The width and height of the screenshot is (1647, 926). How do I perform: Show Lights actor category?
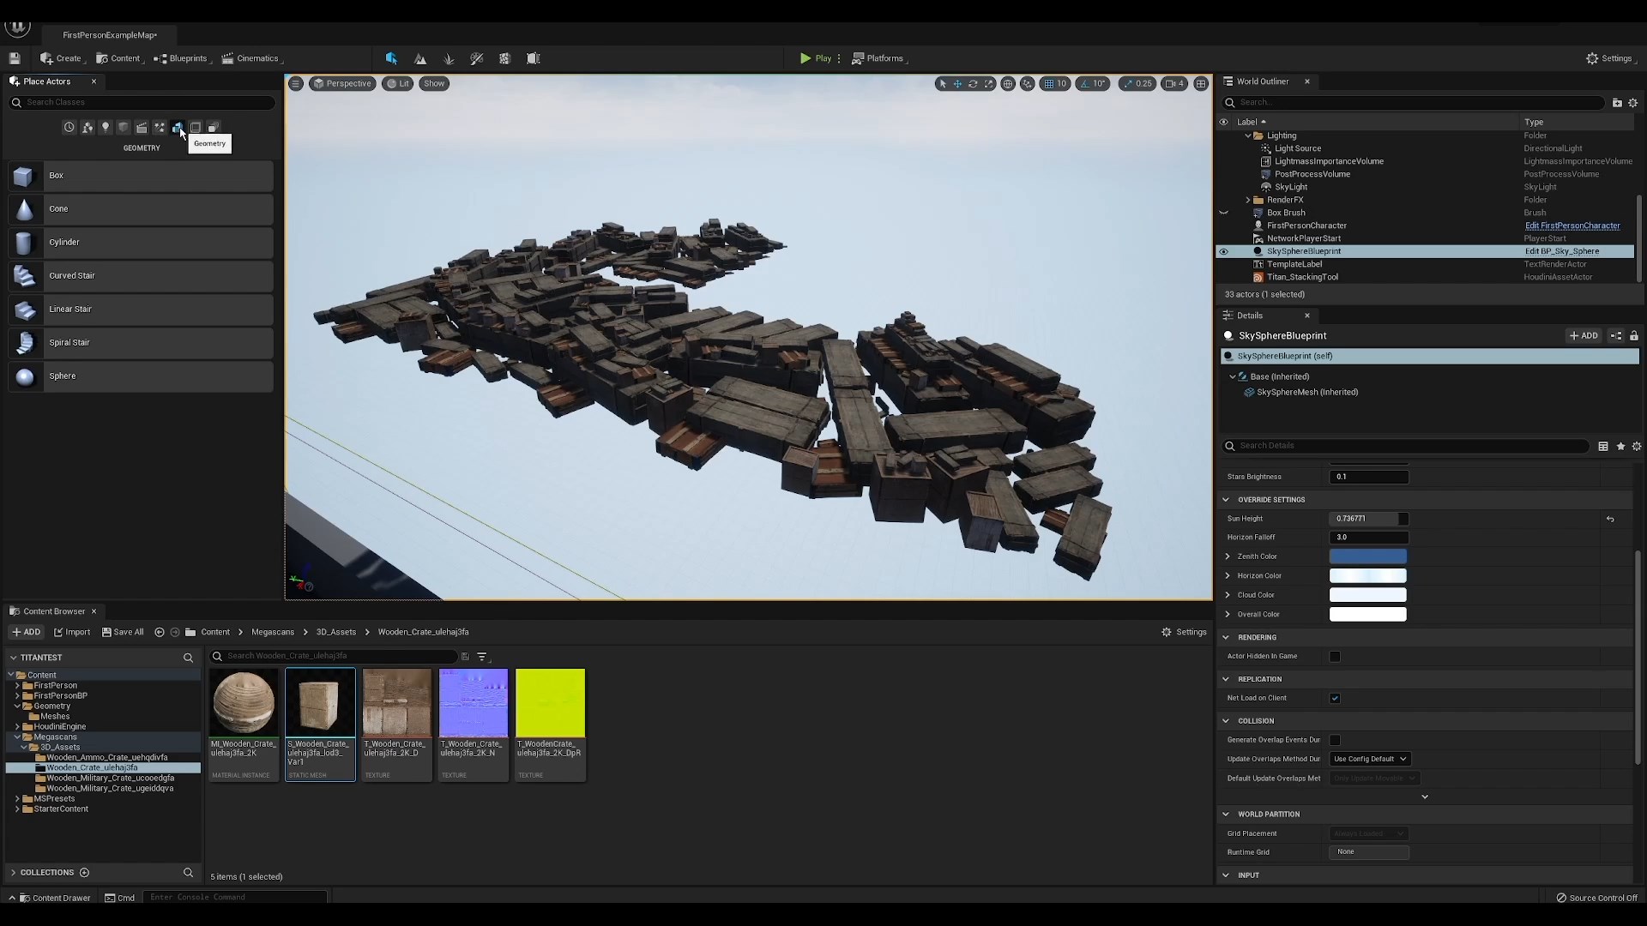(106, 127)
